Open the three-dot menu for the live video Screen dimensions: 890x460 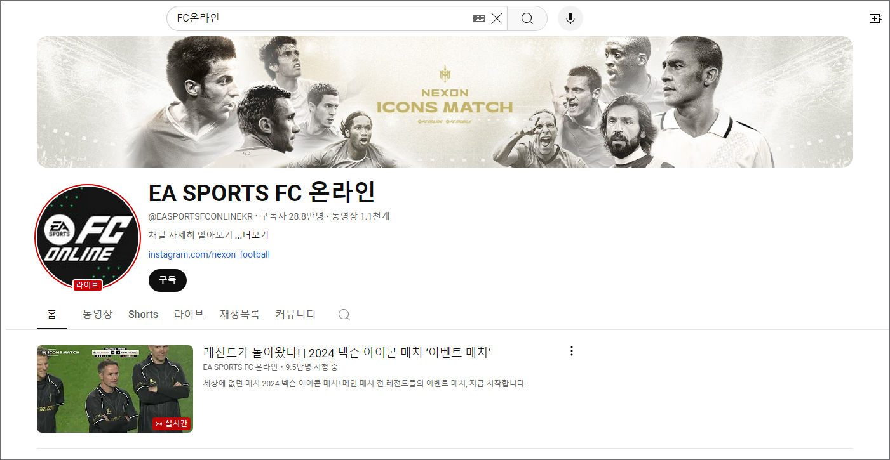[572, 351]
